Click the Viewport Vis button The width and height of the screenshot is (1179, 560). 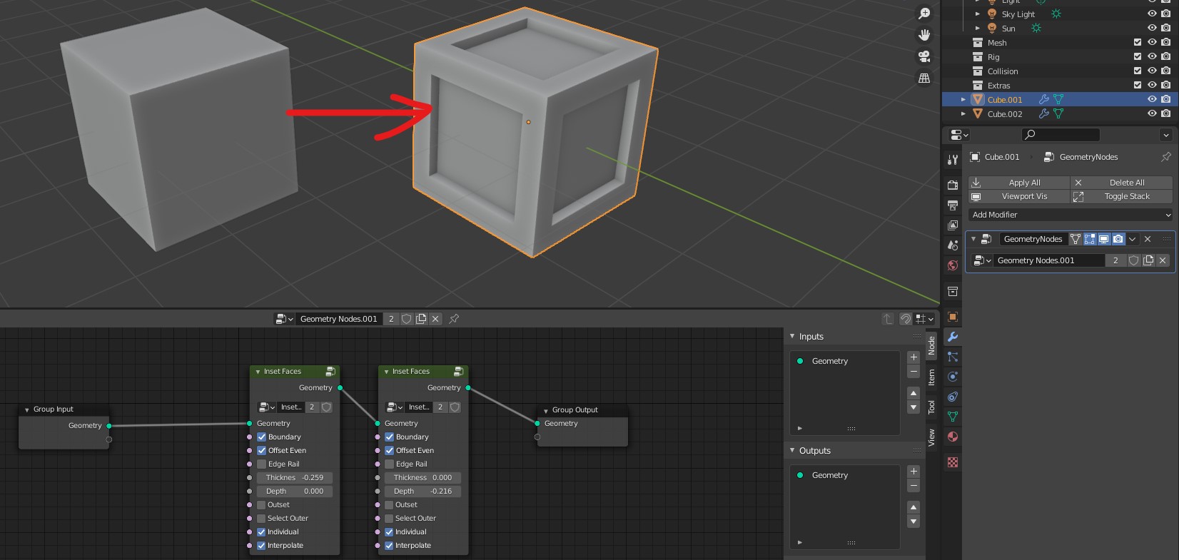[x=1018, y=196]
